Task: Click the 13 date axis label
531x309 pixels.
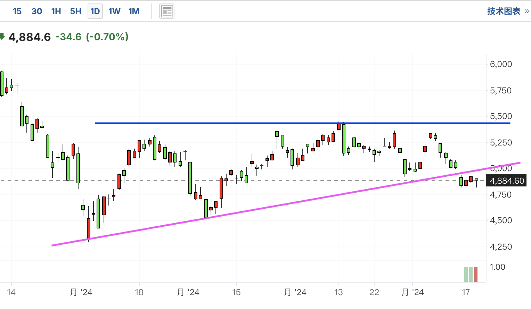Action: [338, 292]
